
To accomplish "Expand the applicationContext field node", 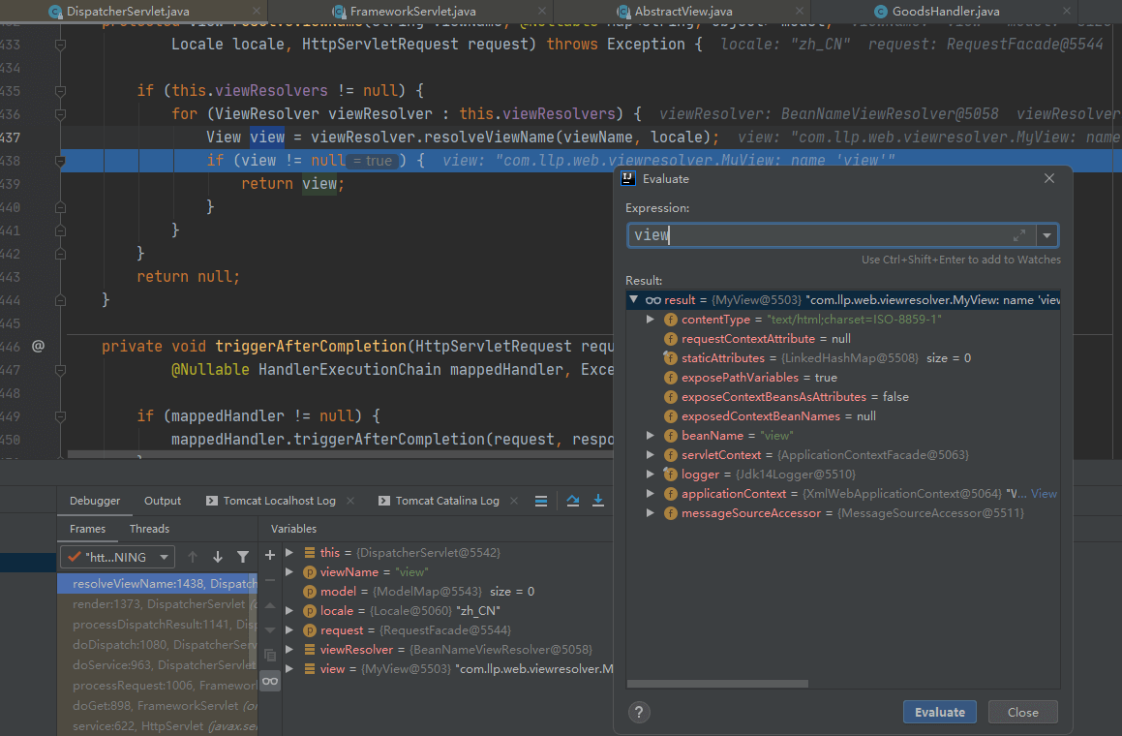I will point(650,493).
